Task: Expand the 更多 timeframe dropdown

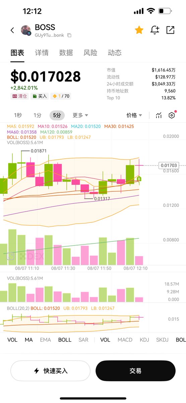Action: click(80, 115)
